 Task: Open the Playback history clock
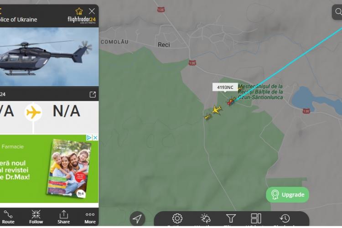tap(285, 218)
